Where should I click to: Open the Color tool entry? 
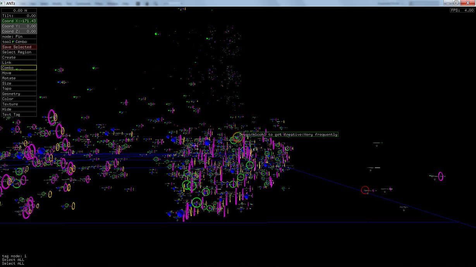pyautogui.click(x=19, y=99)
